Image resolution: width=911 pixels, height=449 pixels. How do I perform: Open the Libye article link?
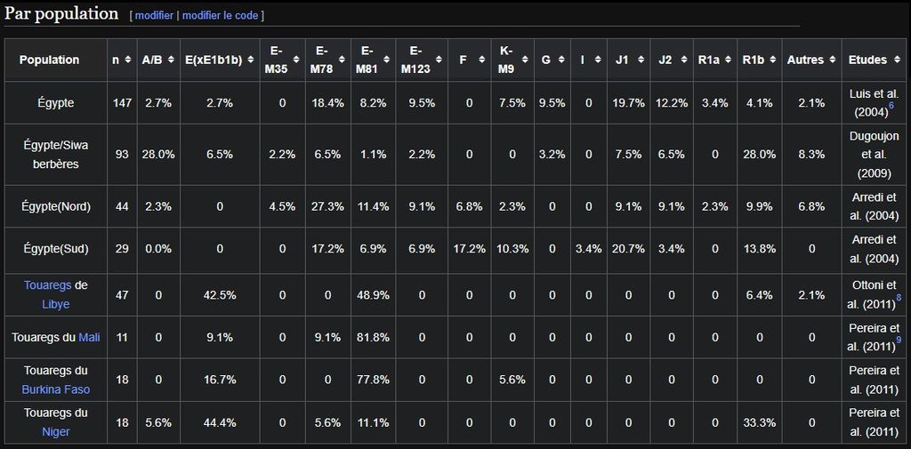point(56,304)
